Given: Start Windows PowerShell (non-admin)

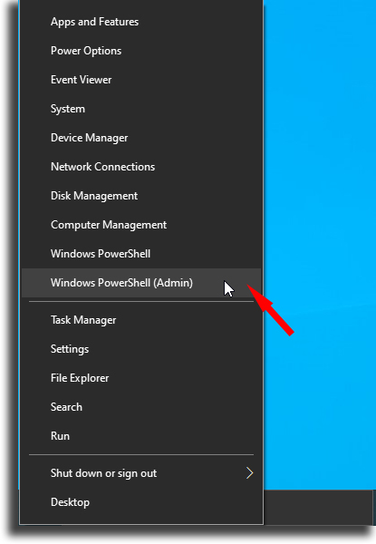Looking at the screenshot, I should [141, 254].
